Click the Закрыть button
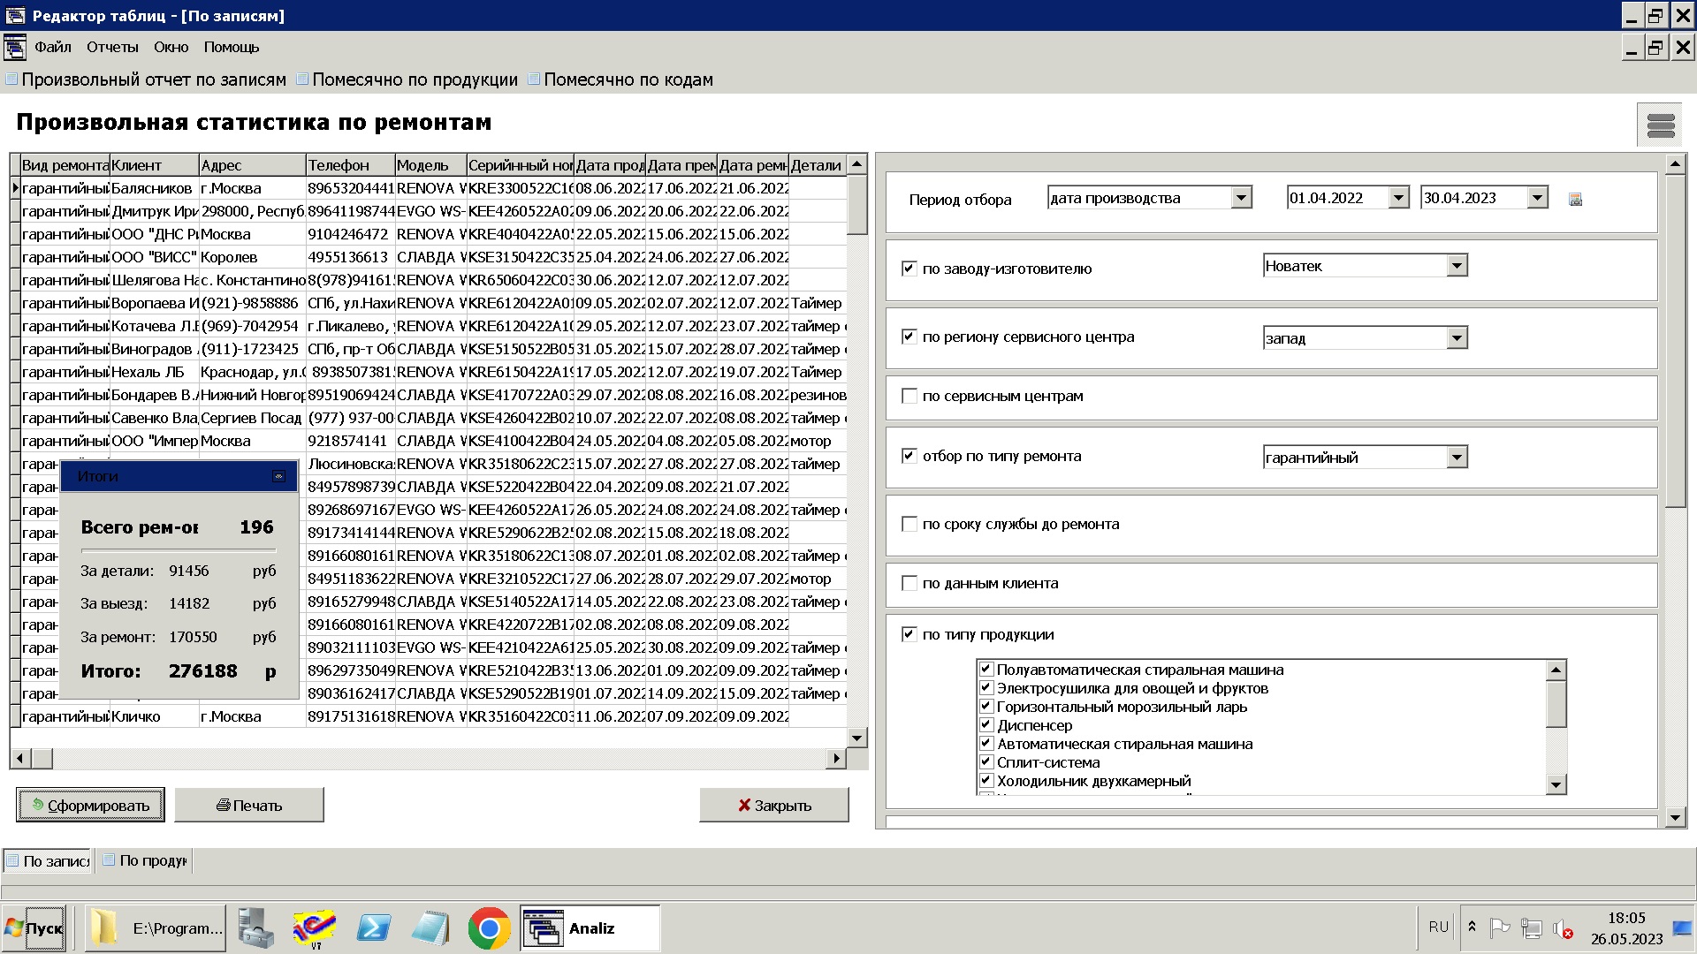The height and width of the screenshot is (954, 1697). coord(772,804)
